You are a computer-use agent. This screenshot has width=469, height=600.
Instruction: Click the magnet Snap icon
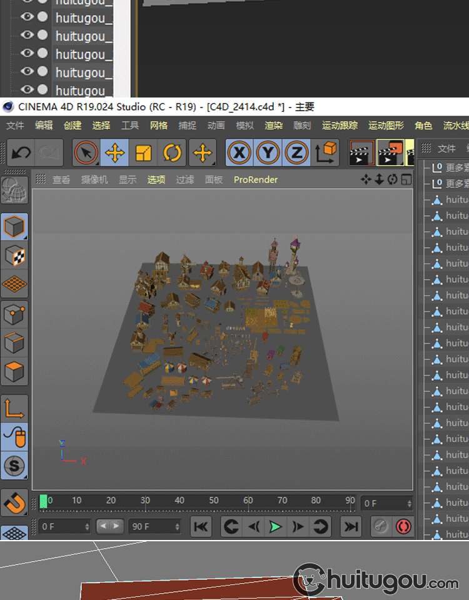[14, 502]
